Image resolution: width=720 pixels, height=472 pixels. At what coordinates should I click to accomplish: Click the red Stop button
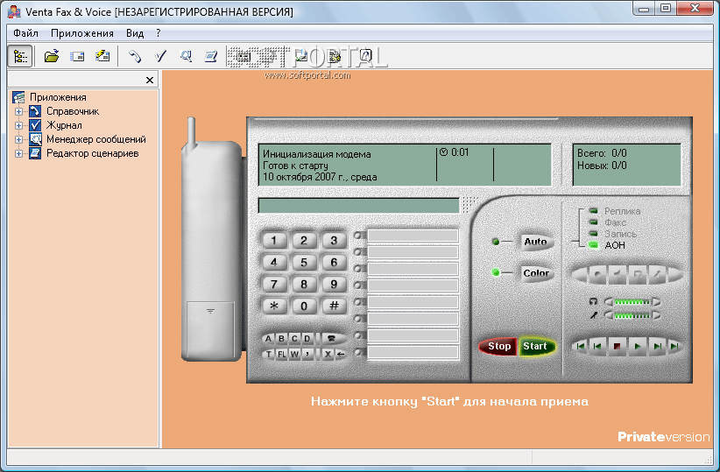pyautogui.click(x=499, y=346)
